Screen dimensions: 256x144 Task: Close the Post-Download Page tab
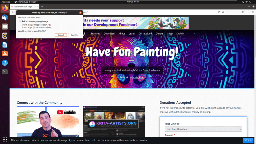point(37,7)
